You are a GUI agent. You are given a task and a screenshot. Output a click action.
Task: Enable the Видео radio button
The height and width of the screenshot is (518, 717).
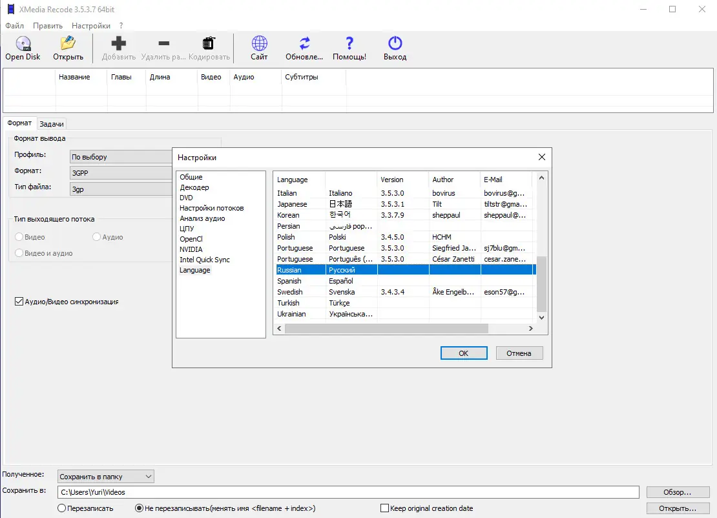tap(20, 237)
